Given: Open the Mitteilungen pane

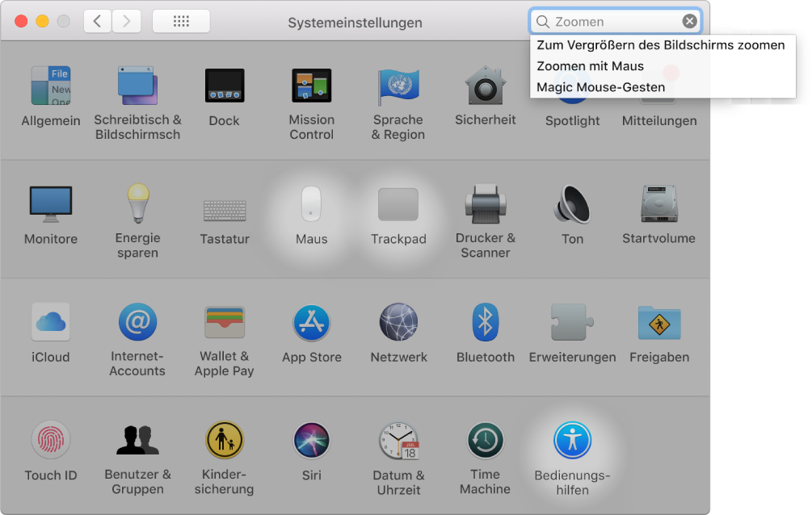Looking at the screenshot, I should tap(659, 120).
